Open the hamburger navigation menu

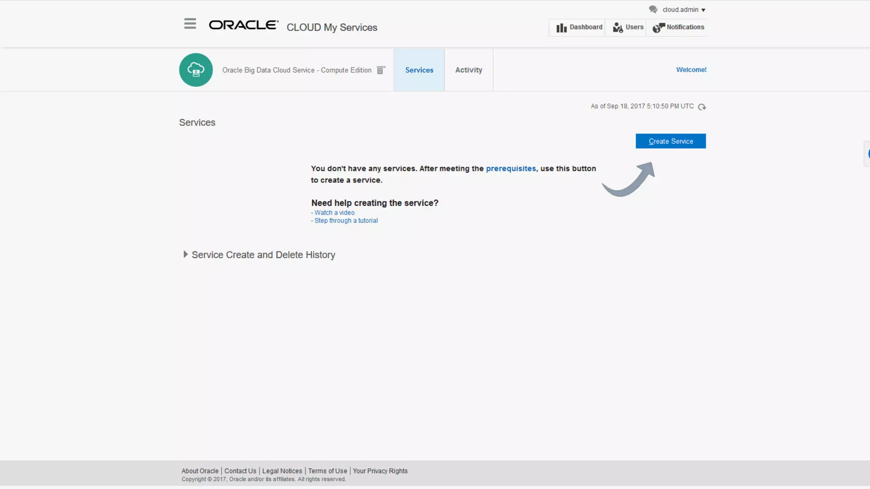click(x=190, y=24)
